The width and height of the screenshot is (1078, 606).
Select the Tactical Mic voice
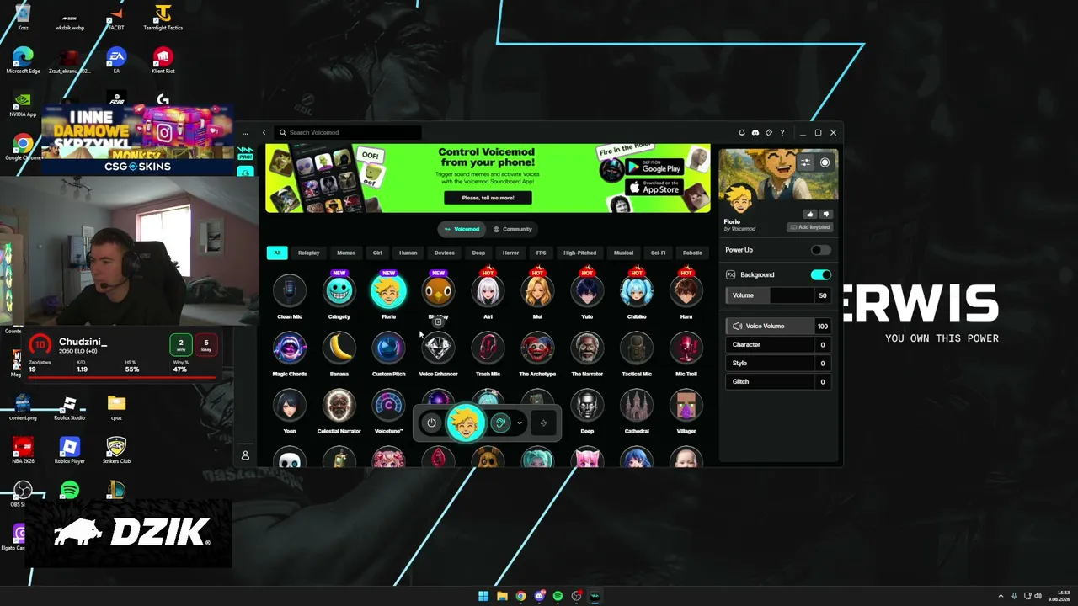point(637,348)
